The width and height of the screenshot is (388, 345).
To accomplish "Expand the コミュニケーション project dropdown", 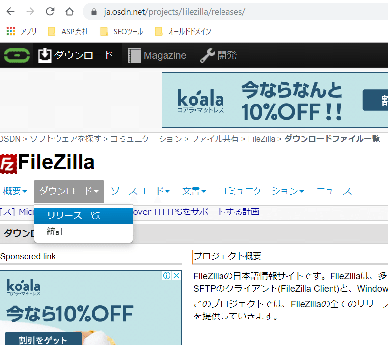I will click(261, 191).
